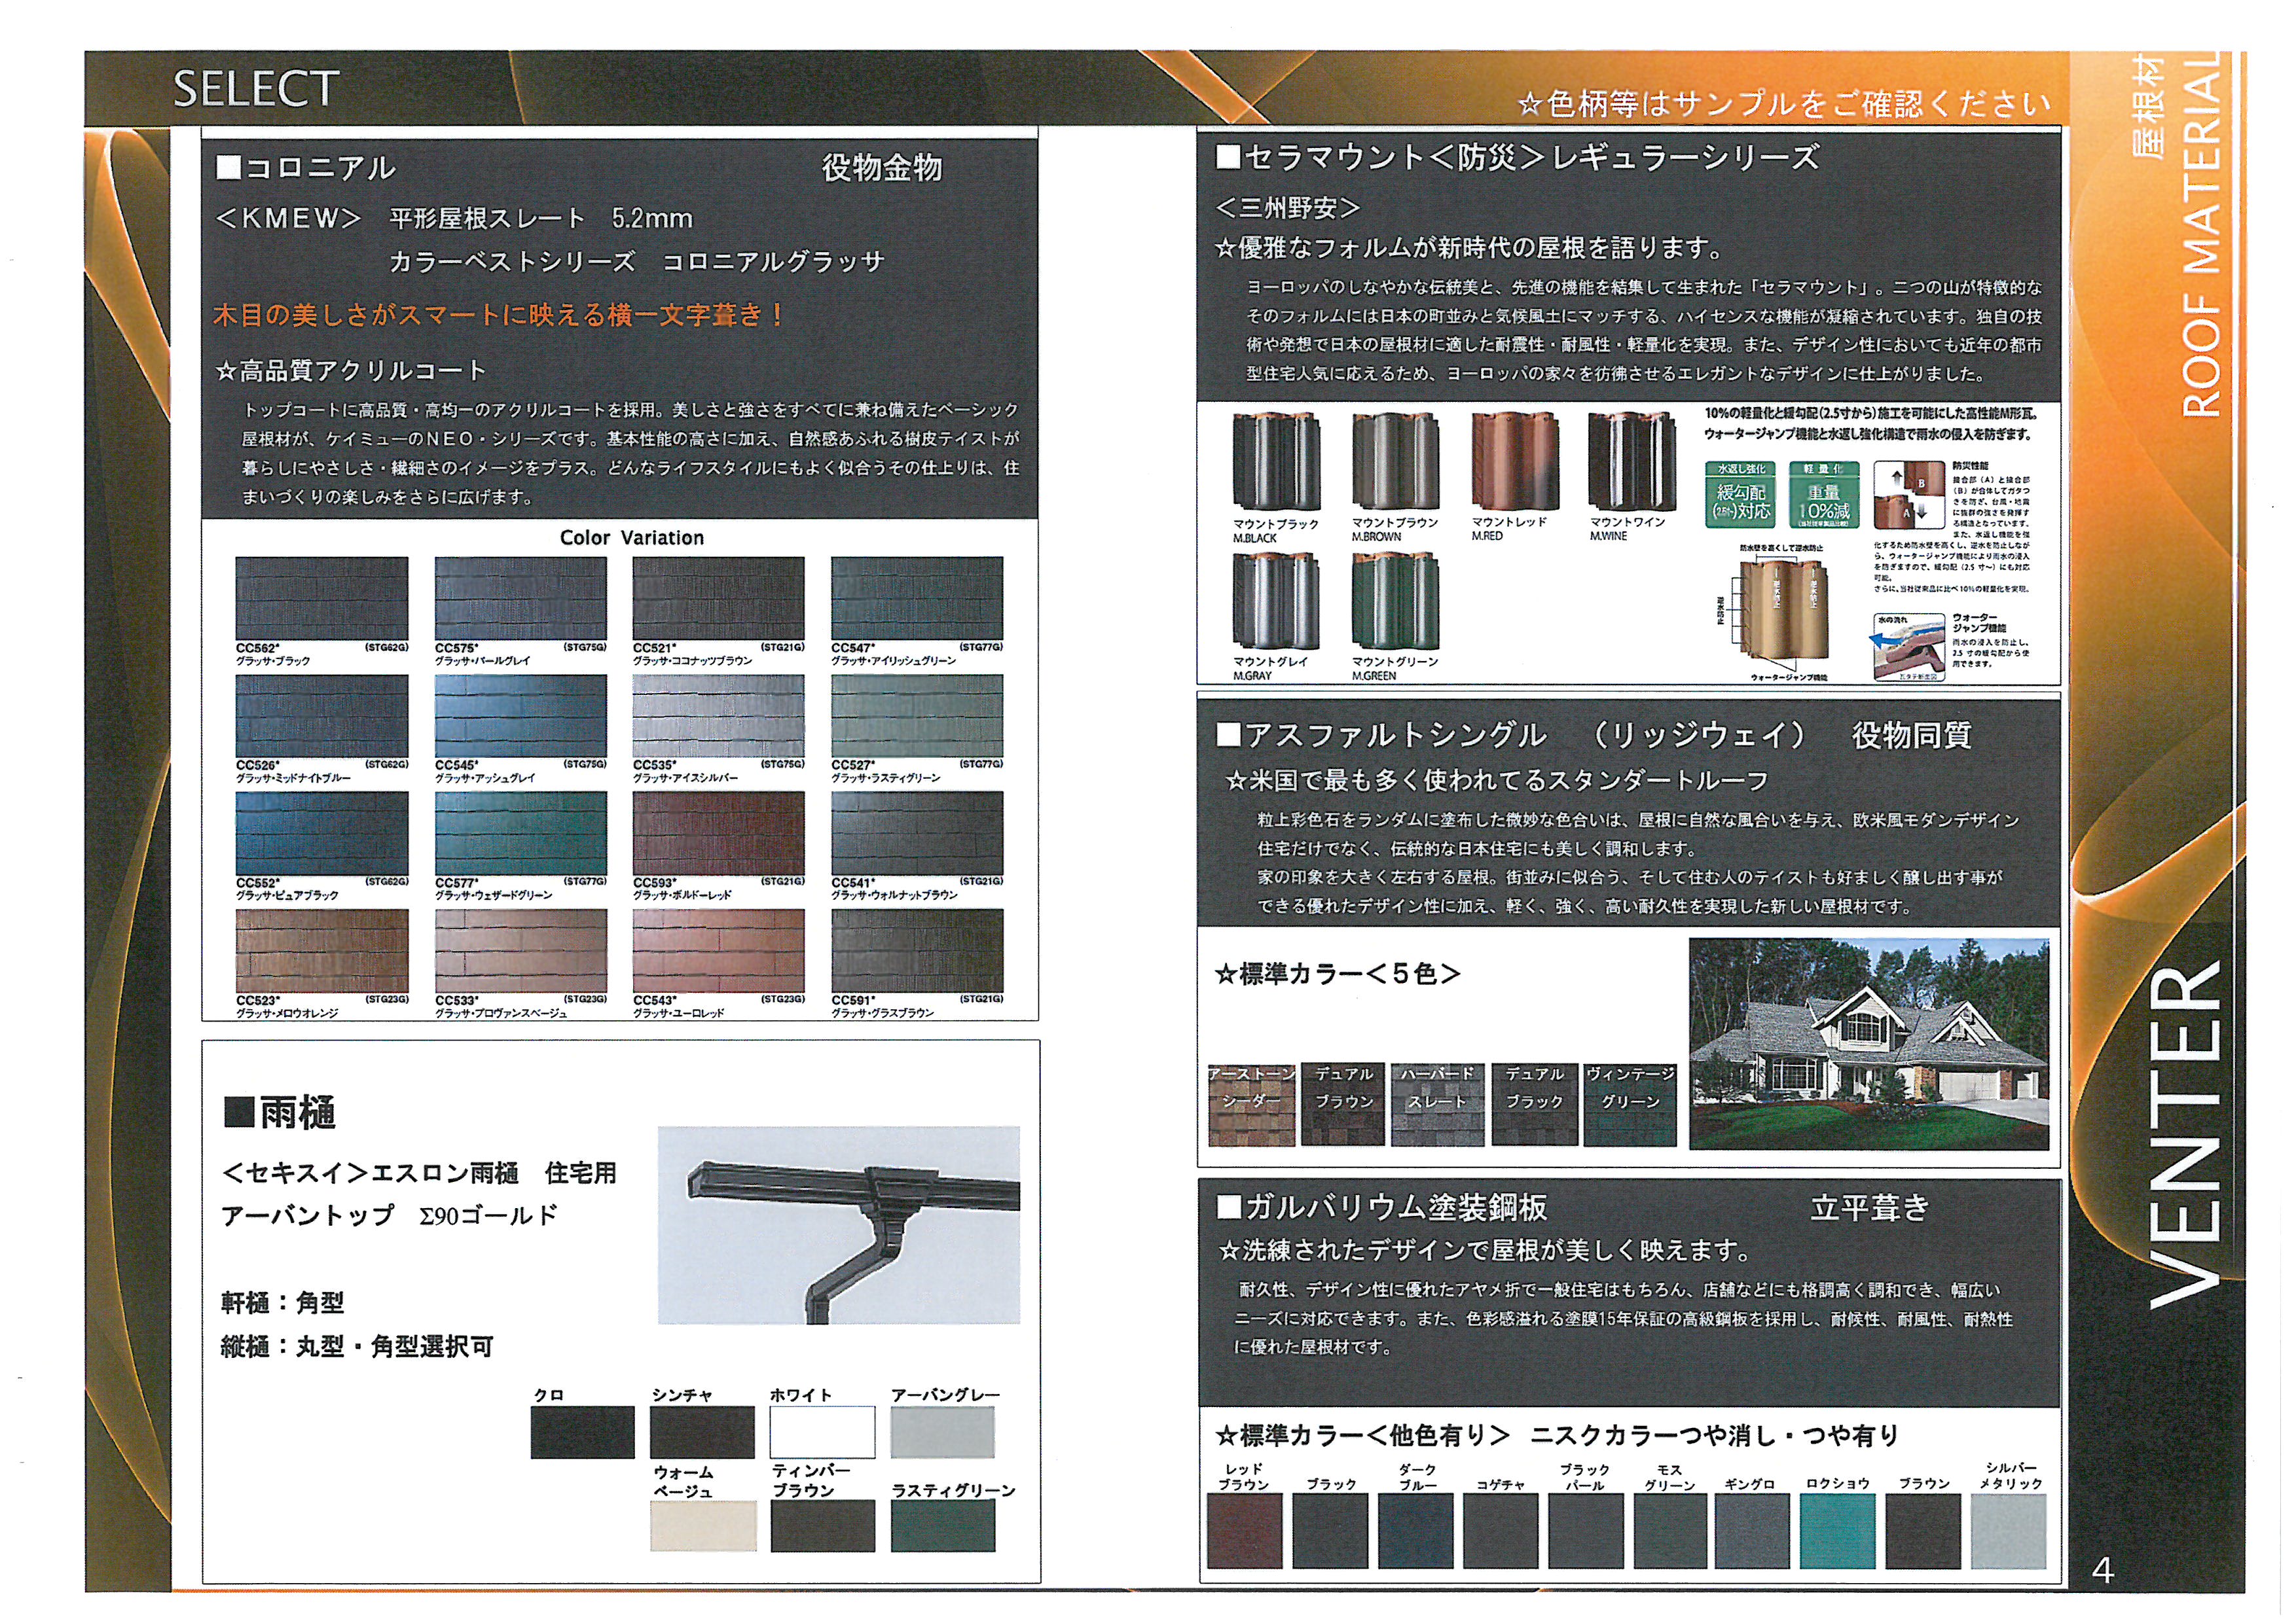The image size is (2296, 1623).
Task: Pick the ティンバーブラウン gutter swatch
Action: (x=823, y=1526)
